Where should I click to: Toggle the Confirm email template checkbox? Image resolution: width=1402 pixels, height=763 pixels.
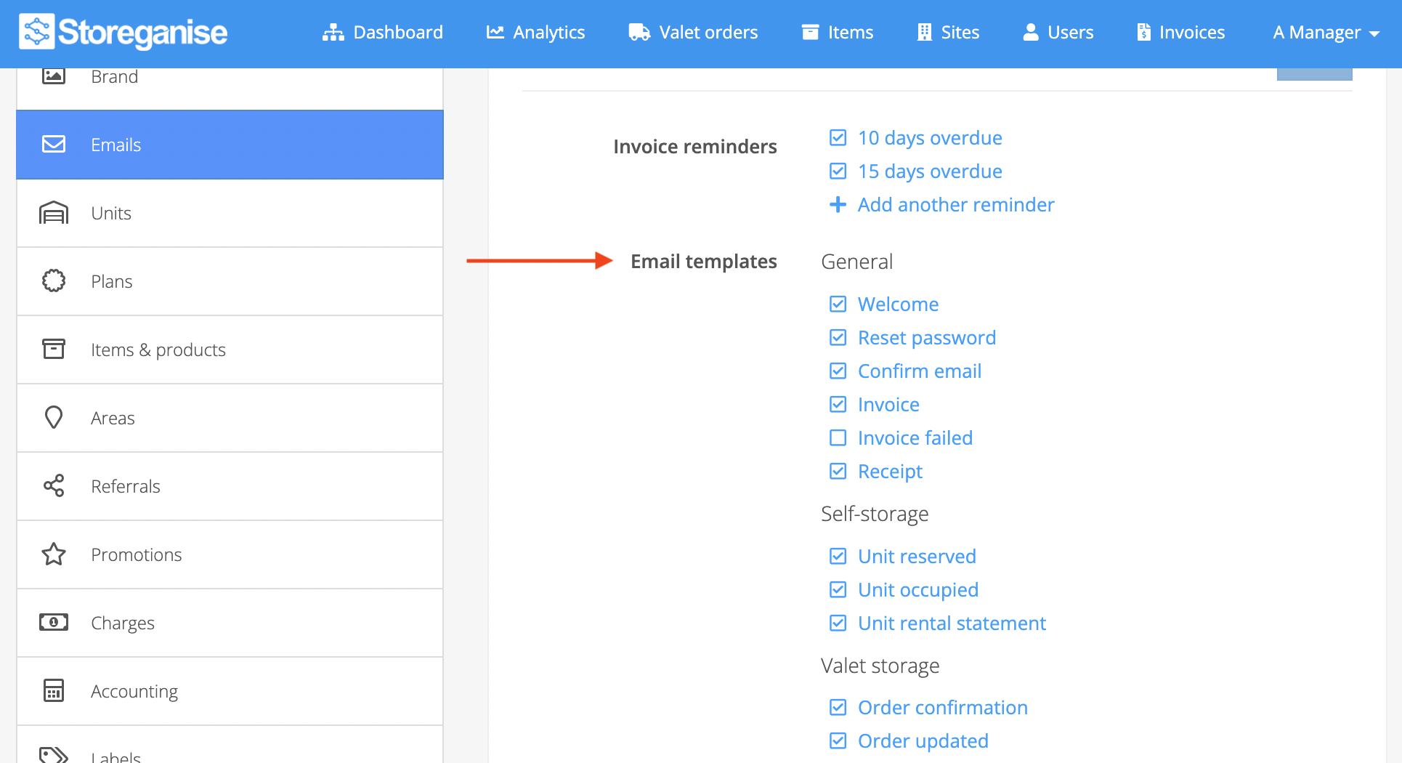click(838, 371)
